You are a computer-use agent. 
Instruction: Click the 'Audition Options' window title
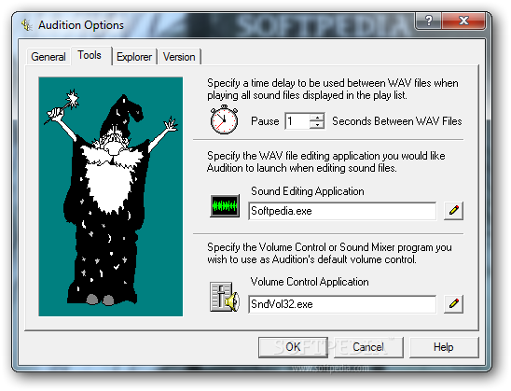[x=81, y=25]
